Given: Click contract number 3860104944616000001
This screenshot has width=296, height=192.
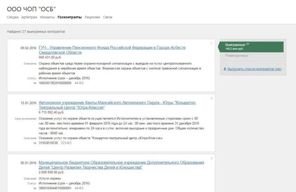Looking at the screenshot, I should click(55, 188).
